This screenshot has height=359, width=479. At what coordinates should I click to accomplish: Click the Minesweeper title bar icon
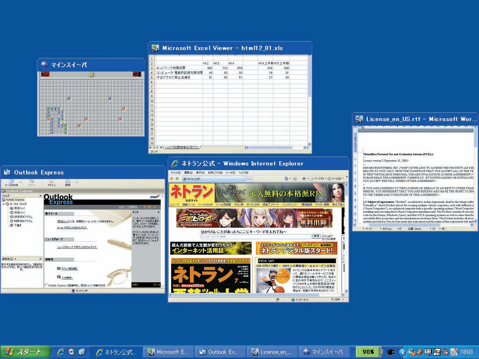[x=44, y=65]
